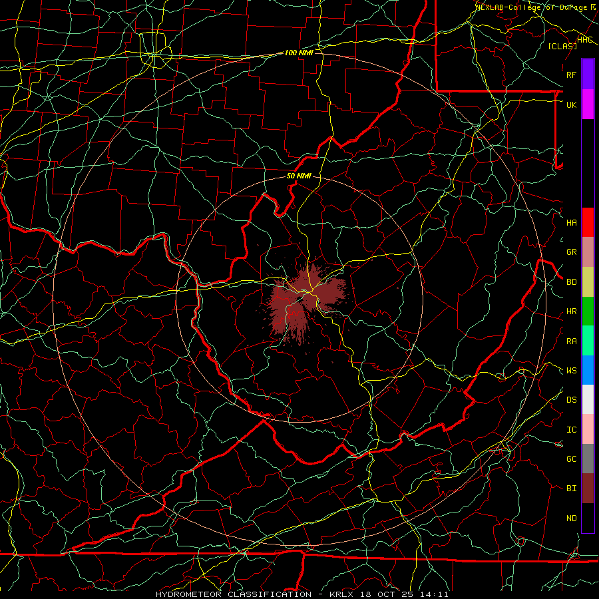Click the "BI" legend label
Screen dimensions: 599x599
(571, 489)
